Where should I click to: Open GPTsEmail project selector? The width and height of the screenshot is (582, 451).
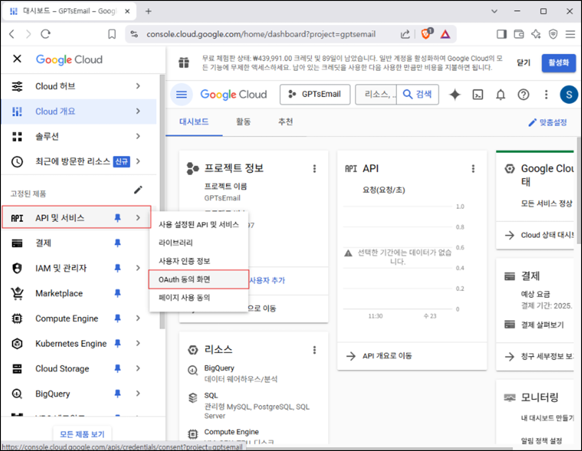click(x=315, y=94)
